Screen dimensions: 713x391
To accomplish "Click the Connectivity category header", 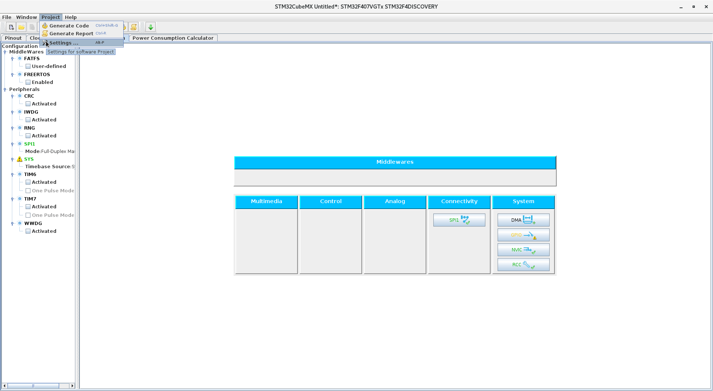I will 459,202.
